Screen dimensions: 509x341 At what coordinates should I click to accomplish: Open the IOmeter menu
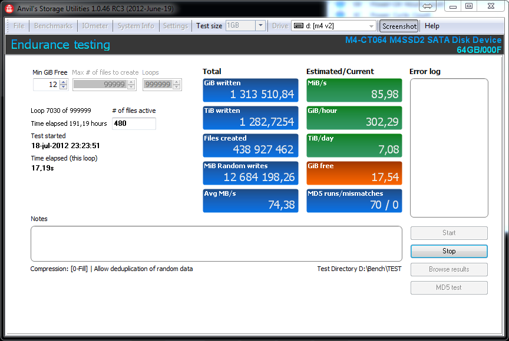(x=95, y=26)
